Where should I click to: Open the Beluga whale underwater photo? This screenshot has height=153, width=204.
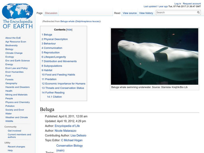click(155, 56)
